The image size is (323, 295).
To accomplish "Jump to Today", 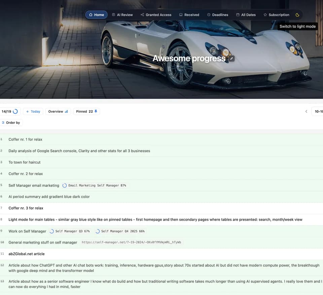I will (x=33, y=111).
